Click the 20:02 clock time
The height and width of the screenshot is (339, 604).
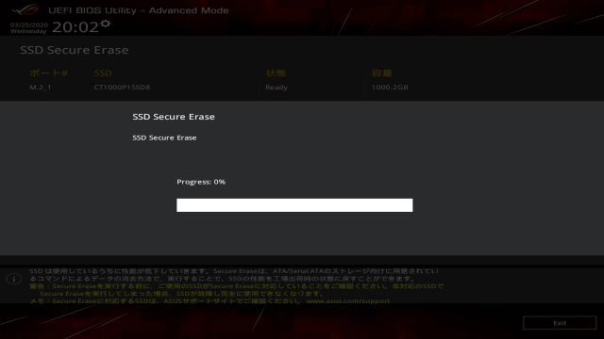(x=75, y=27)
